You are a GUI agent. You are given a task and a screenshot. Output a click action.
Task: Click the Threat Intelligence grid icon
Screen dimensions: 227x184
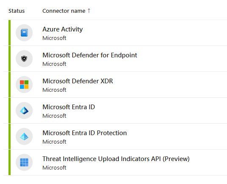pos(24,162)
